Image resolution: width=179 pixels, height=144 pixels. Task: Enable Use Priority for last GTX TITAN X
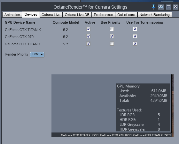[112, 44]
